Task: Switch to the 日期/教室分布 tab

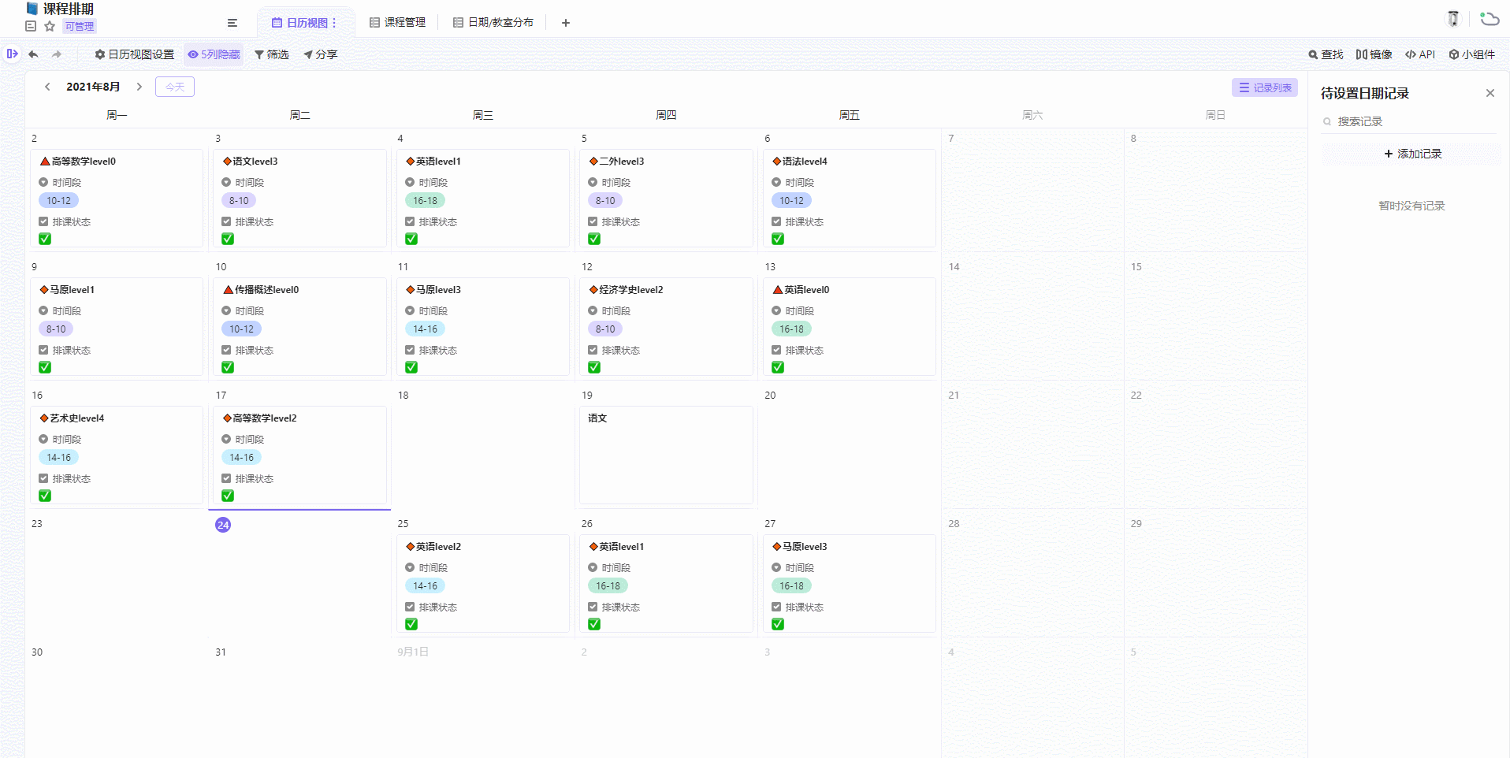Action: [493, 23]
